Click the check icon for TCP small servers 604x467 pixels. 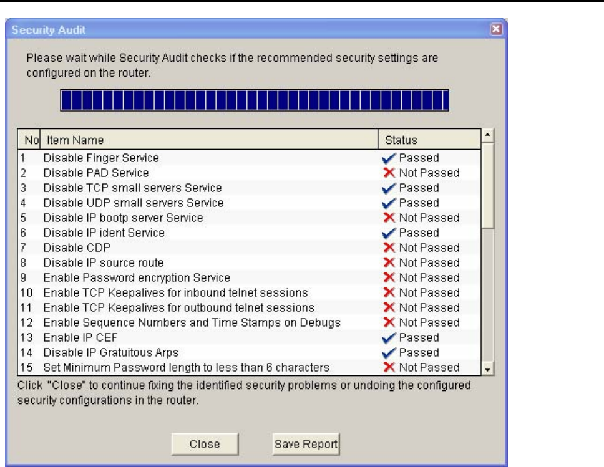click(x=389, y=188)
